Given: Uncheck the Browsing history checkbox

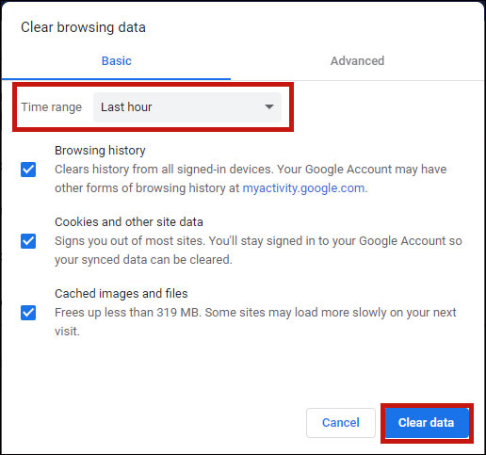Looking at the screenshot, I should pyautogui.click(x=28, y=170).
